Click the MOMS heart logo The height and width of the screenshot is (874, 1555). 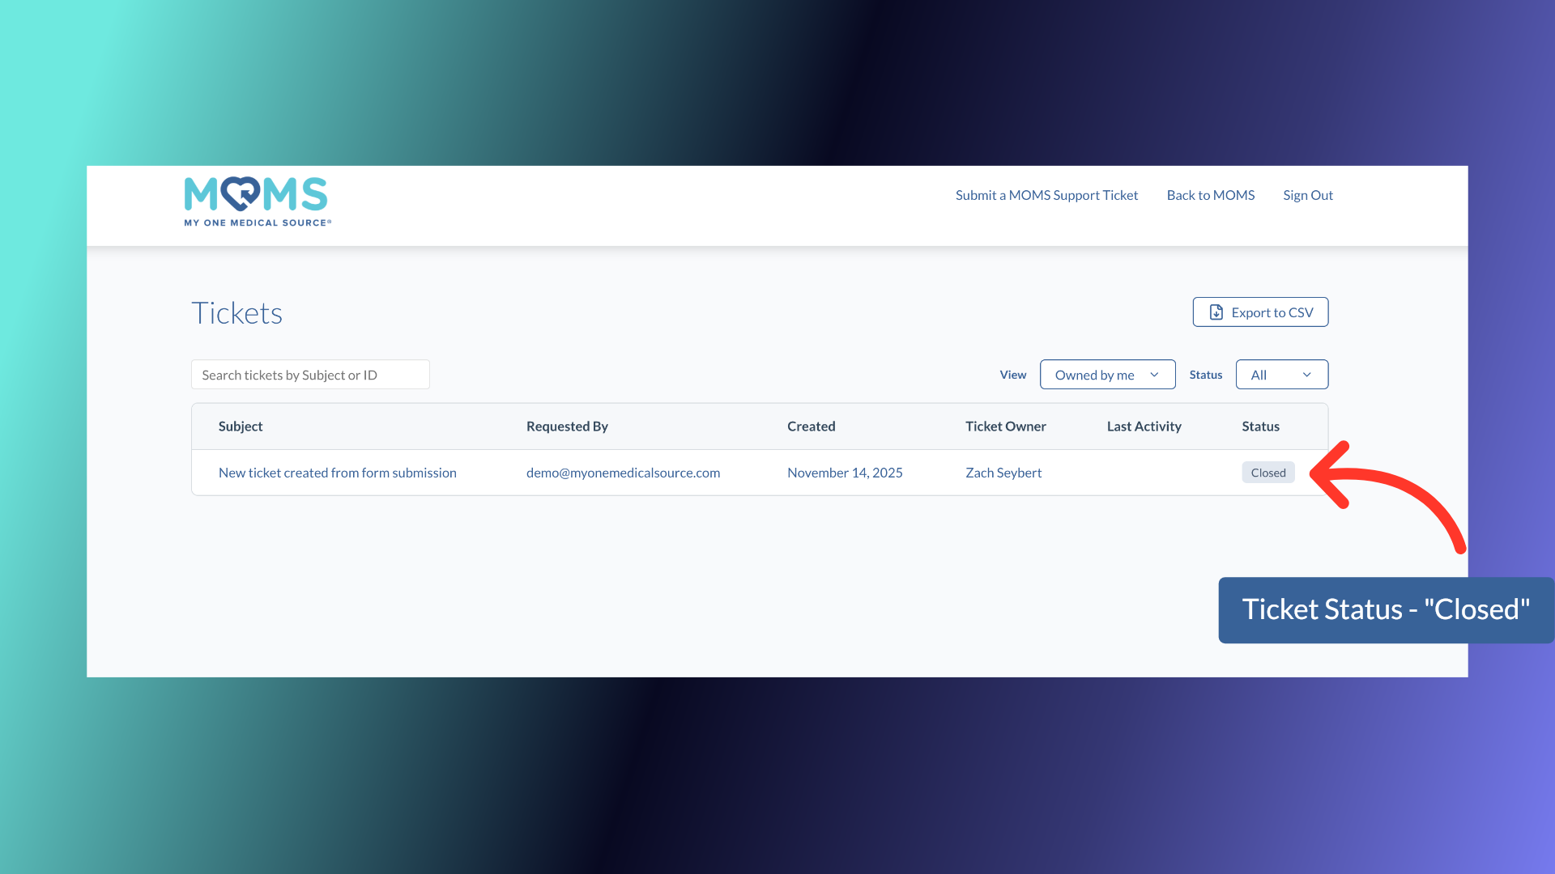[241, 193]
